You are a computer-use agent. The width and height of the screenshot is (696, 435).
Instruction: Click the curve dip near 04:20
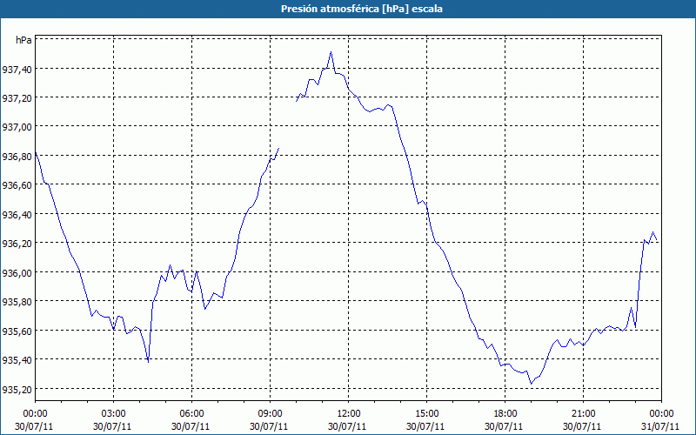[x=148, y=362]
